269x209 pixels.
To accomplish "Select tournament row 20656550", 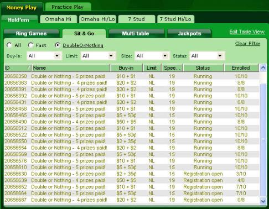I will (x=131, y=141).
